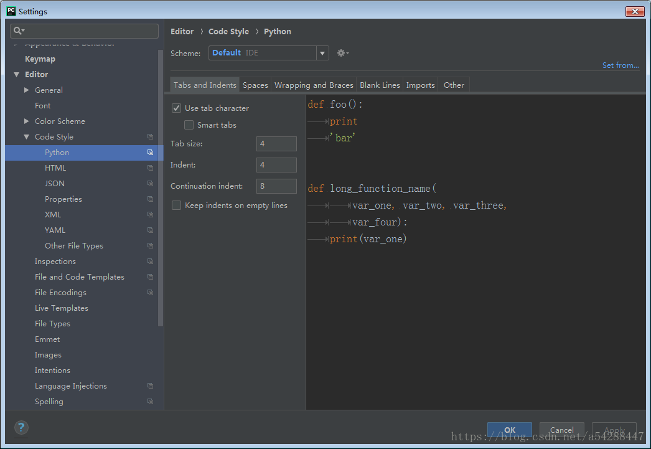651x449 pixels.
Task: Open Live Templates settings
Action: [x=62, y=308]
